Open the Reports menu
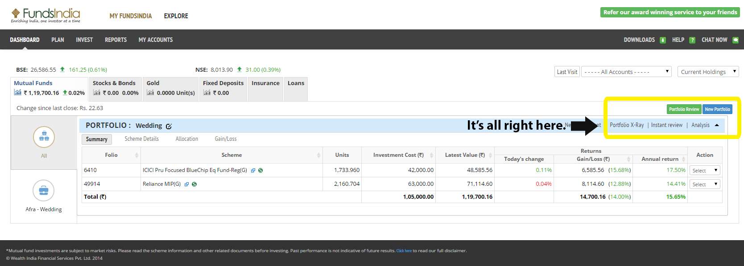Image resolution: width=744 pixels, height=266 pixels. [116, 40]
